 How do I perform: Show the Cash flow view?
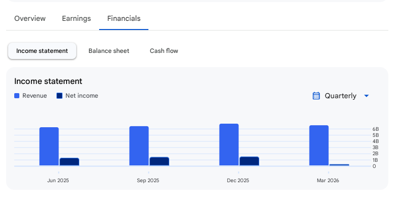click(x=164, y=51)
